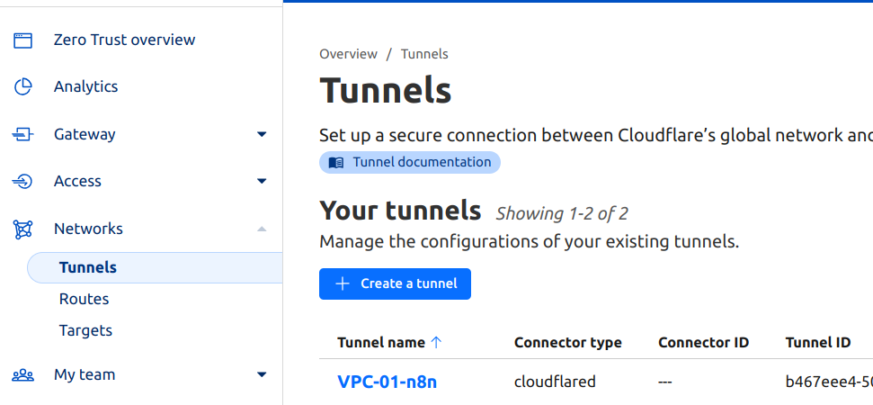The height and width of the screenshot is (405, 873).
Task: Go to Overview in the breadcrumb
Action: (348, 54)
